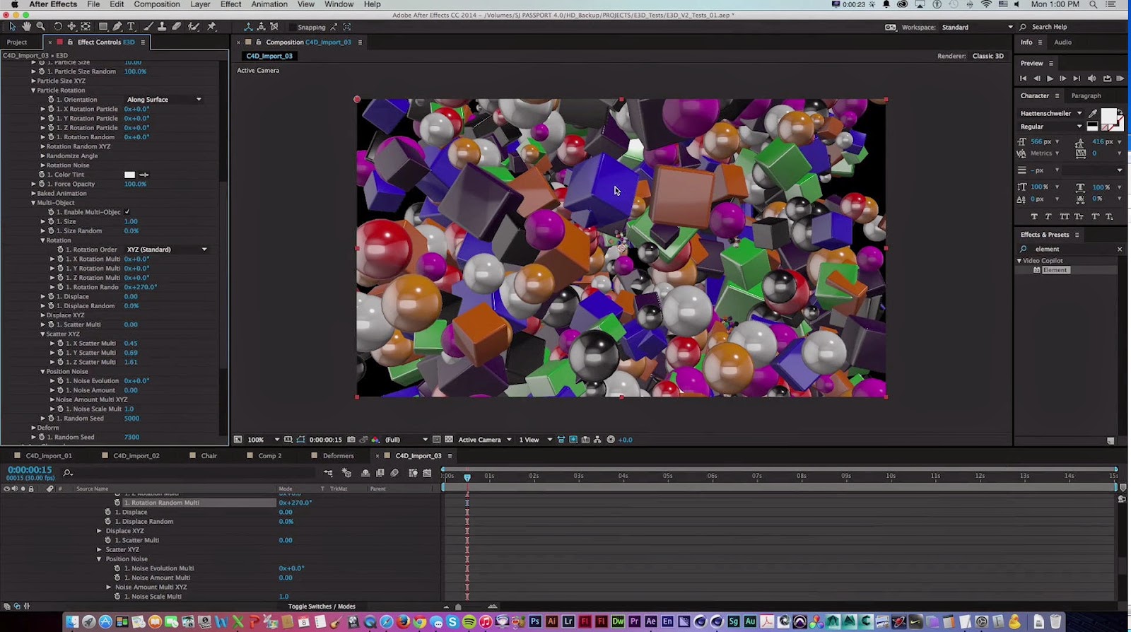Click the timeline current-time indicator

coord(467,478)
